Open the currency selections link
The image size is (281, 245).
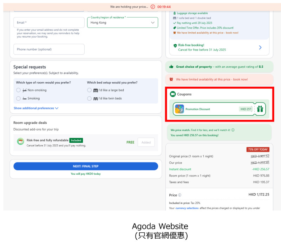pos(187,208)
